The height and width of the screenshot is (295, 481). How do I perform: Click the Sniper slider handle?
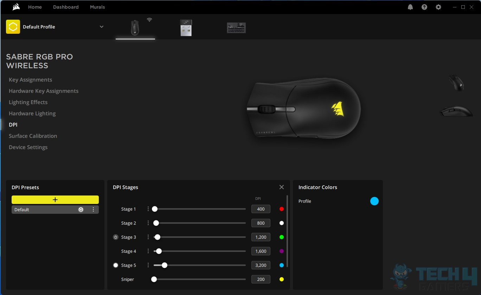(x=154, y=279)
